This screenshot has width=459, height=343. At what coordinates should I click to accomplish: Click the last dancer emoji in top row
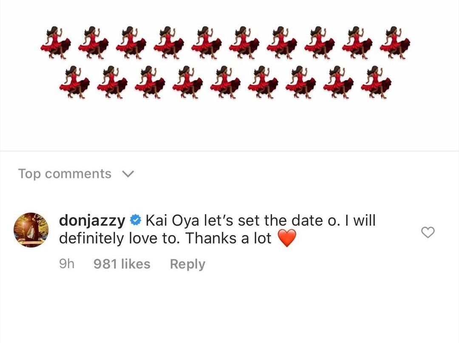click(395, 42)
